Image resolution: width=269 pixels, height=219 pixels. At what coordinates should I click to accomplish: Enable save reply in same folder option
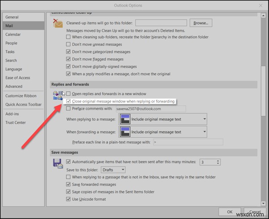(68, 177)
